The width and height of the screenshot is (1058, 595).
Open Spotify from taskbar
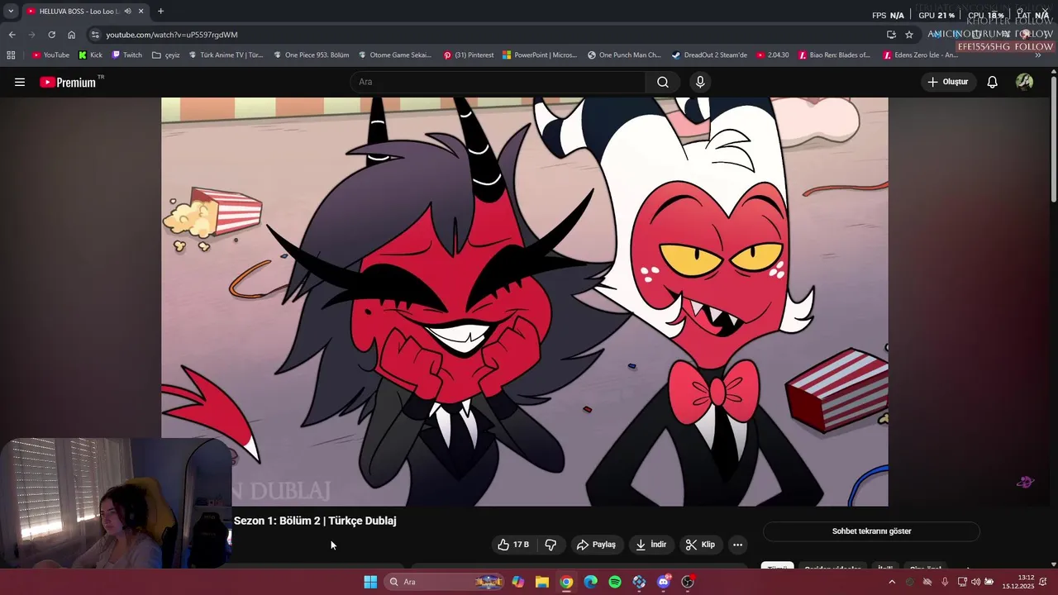[x=615, y=582]
